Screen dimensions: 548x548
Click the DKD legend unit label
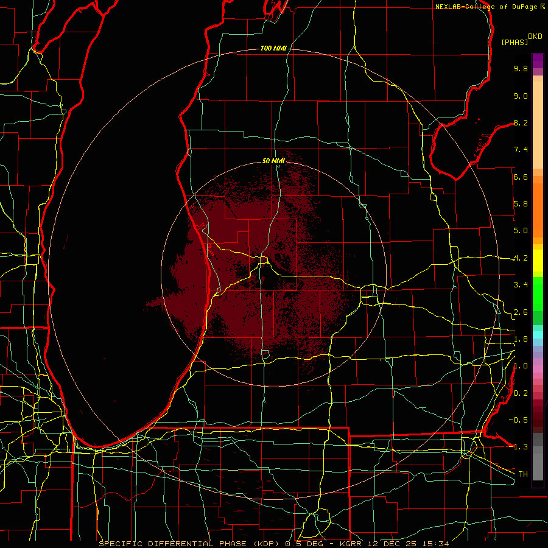tap(535, 37)
